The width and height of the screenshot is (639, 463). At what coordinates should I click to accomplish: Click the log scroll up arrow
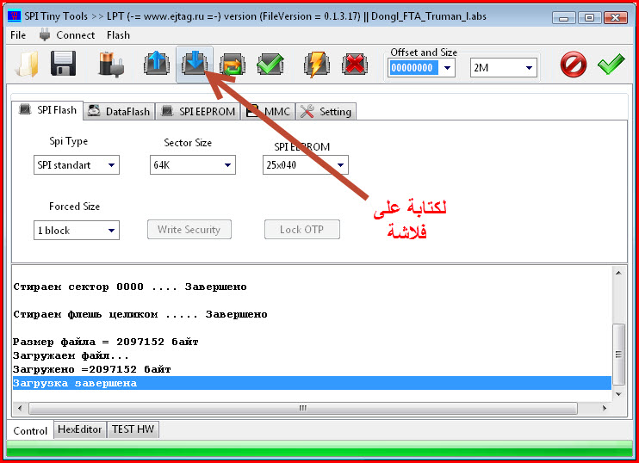point(618,273)
